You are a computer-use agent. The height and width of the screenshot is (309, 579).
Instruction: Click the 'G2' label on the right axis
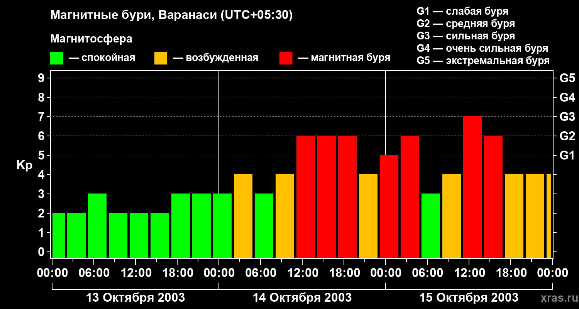567,136
